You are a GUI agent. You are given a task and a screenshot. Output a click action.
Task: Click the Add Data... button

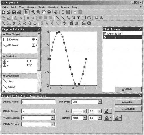[x=128, y=89]
